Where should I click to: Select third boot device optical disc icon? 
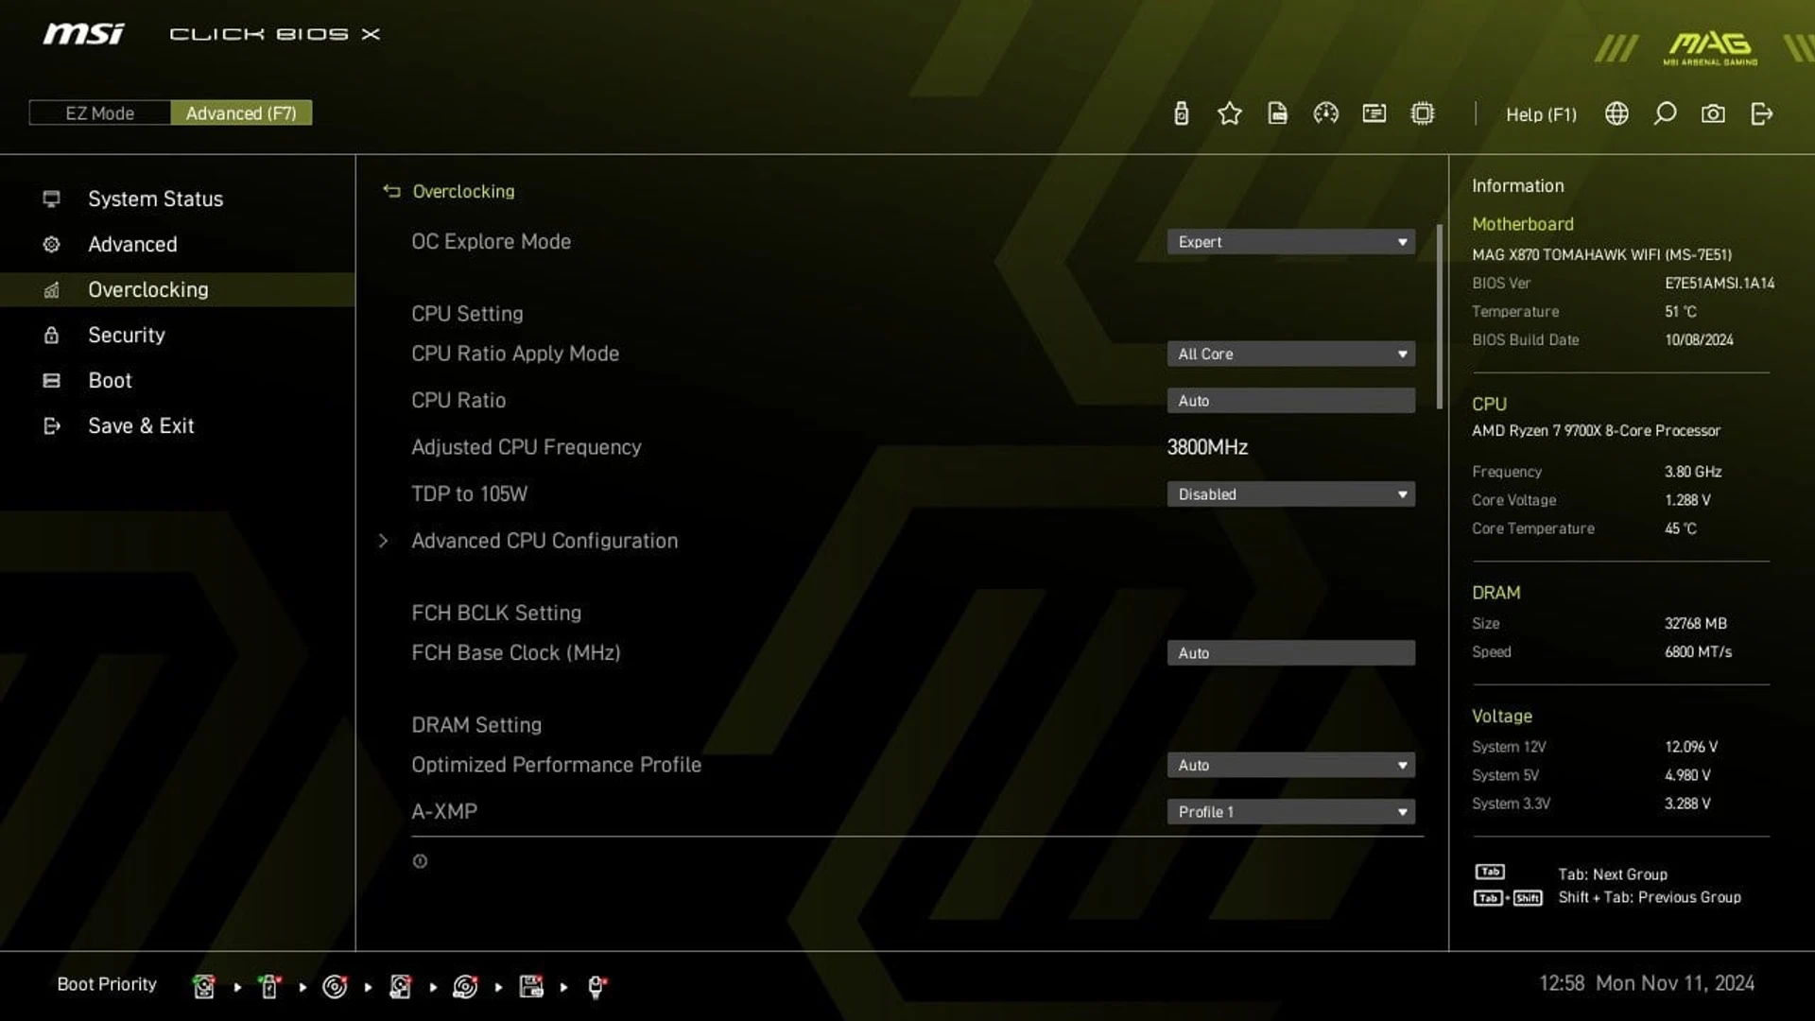pyautogui.click(x=335, y=986)
